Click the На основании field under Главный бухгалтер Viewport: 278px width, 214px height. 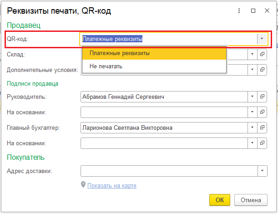click(164, 143)
